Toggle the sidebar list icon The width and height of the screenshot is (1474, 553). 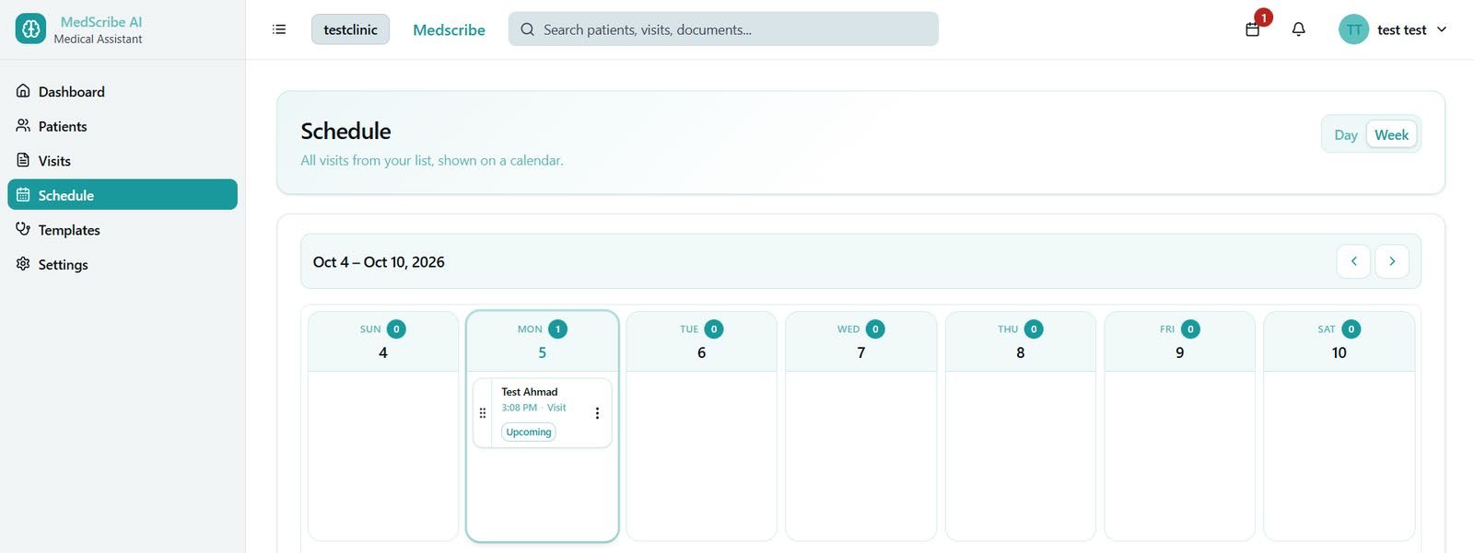279,29
